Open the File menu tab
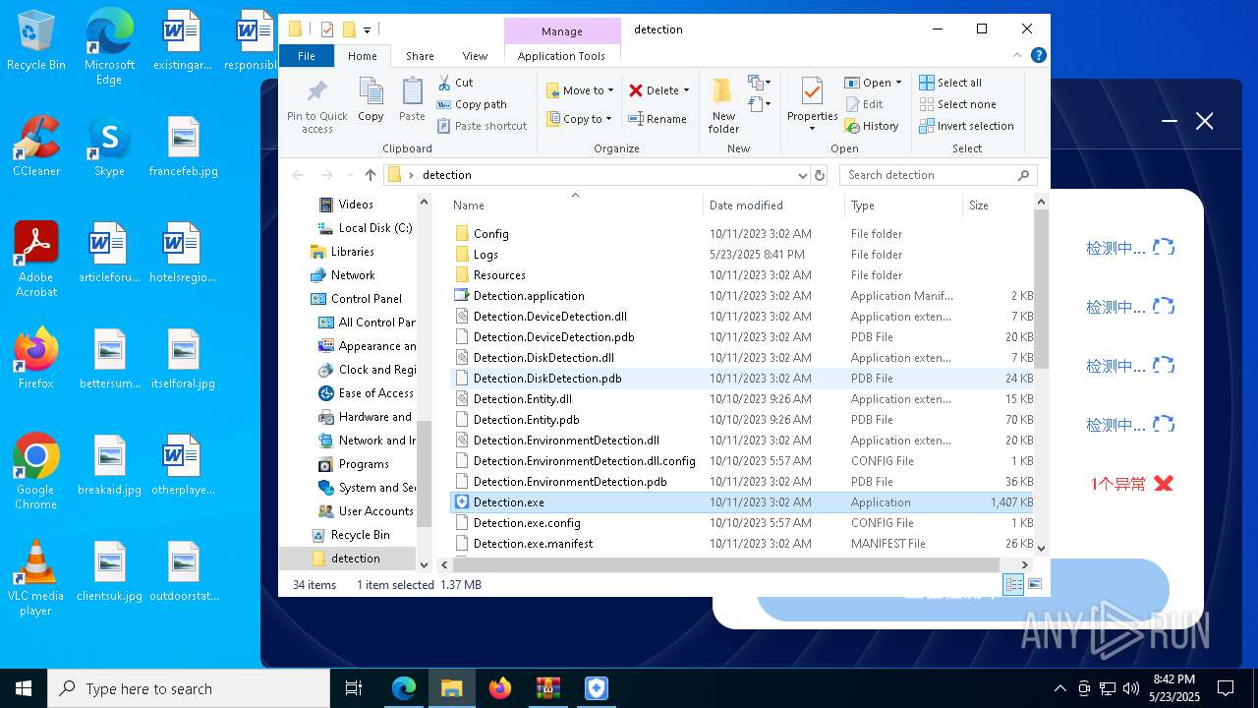Screen dimensions: 1258x708 [307, 56]
